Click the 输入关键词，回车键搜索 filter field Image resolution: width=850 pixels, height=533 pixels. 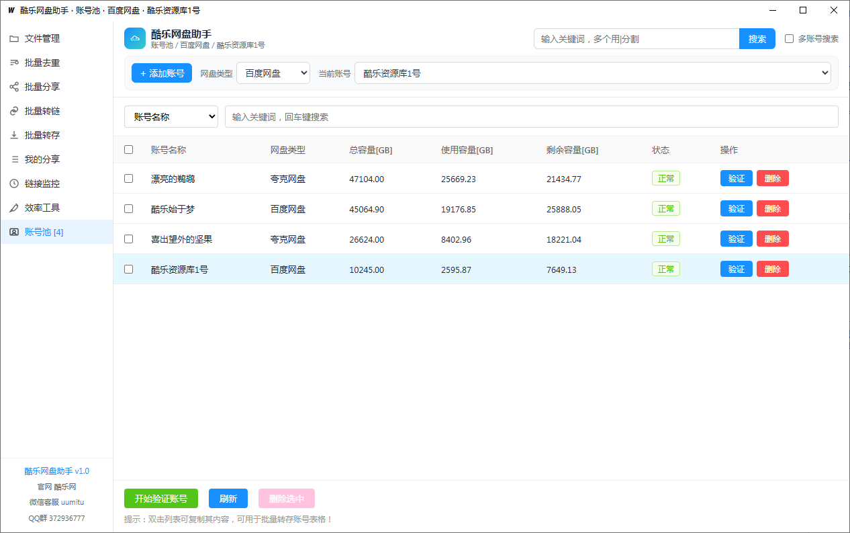coord(532,117)
